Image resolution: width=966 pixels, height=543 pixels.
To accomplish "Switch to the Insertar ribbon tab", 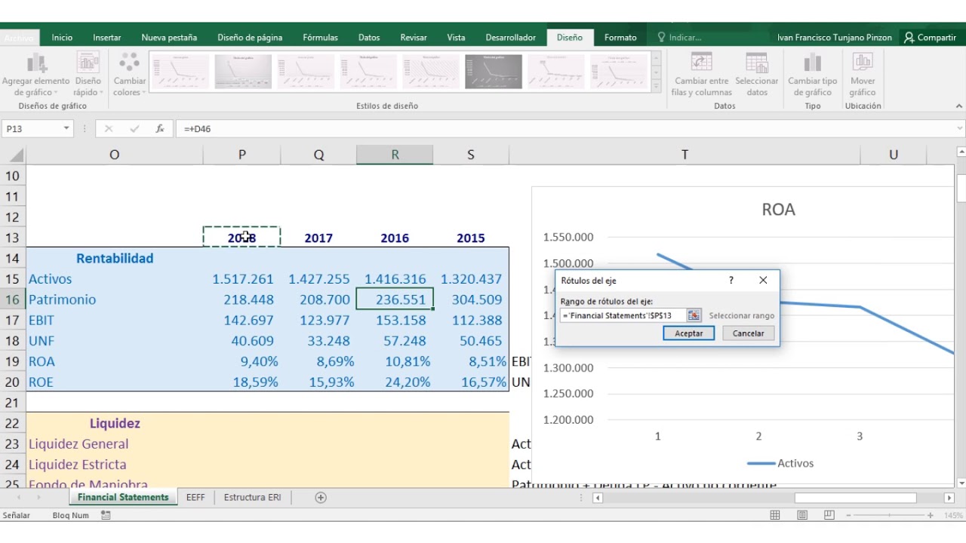I will [x=107, y=37].
